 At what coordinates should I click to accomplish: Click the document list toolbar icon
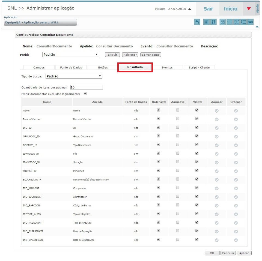click(207, 22)
